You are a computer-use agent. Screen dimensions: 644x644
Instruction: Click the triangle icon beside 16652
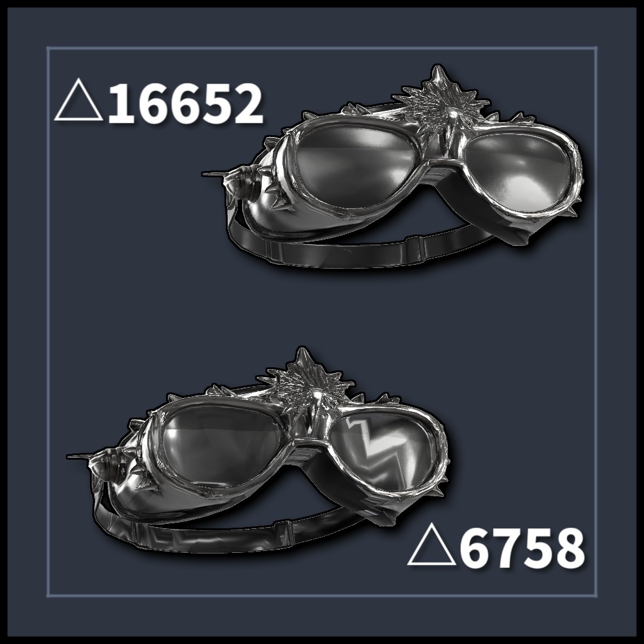point(79,100)
